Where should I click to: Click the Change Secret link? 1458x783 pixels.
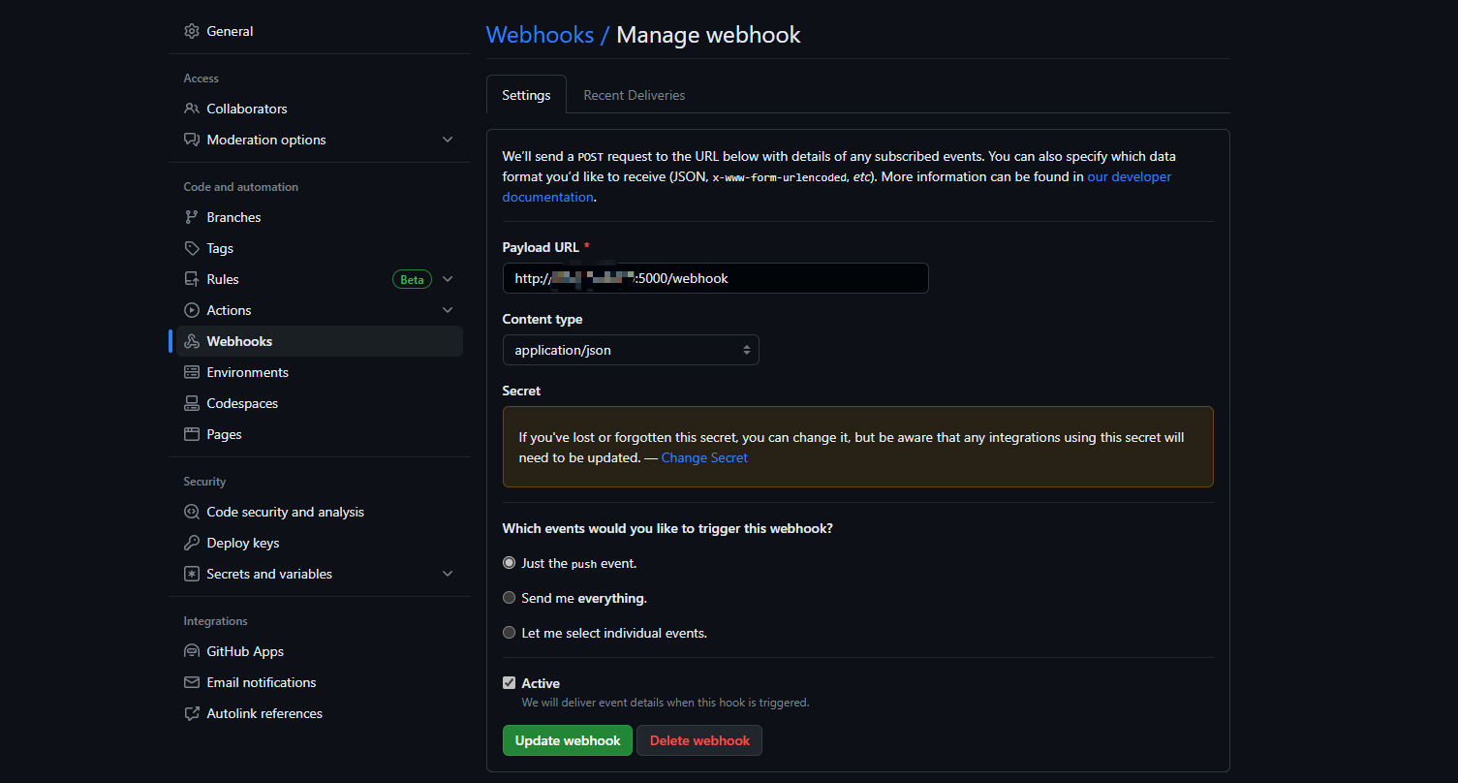[x=704, y=457]
